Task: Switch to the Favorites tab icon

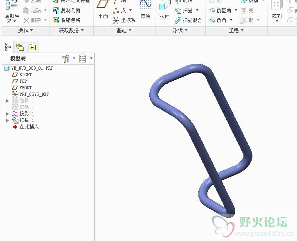Action: click(32, 47)
